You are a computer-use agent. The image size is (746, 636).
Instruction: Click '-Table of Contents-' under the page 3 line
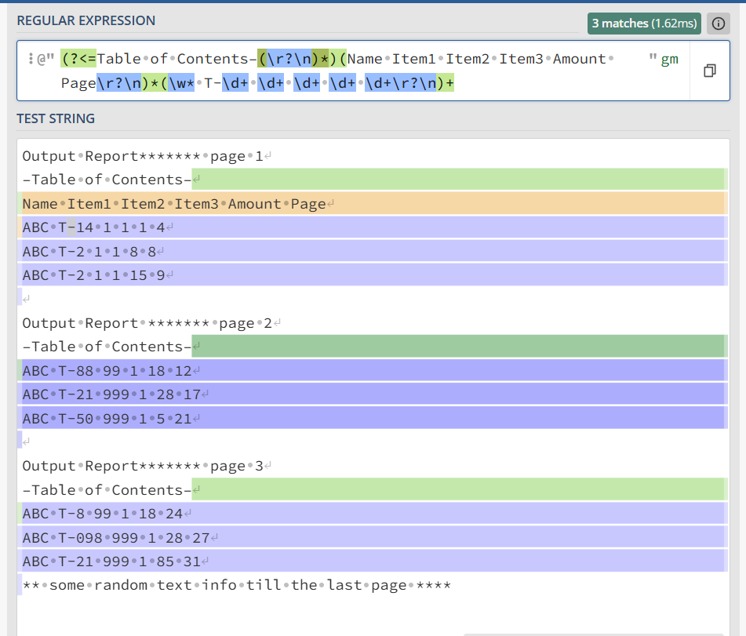107,490
